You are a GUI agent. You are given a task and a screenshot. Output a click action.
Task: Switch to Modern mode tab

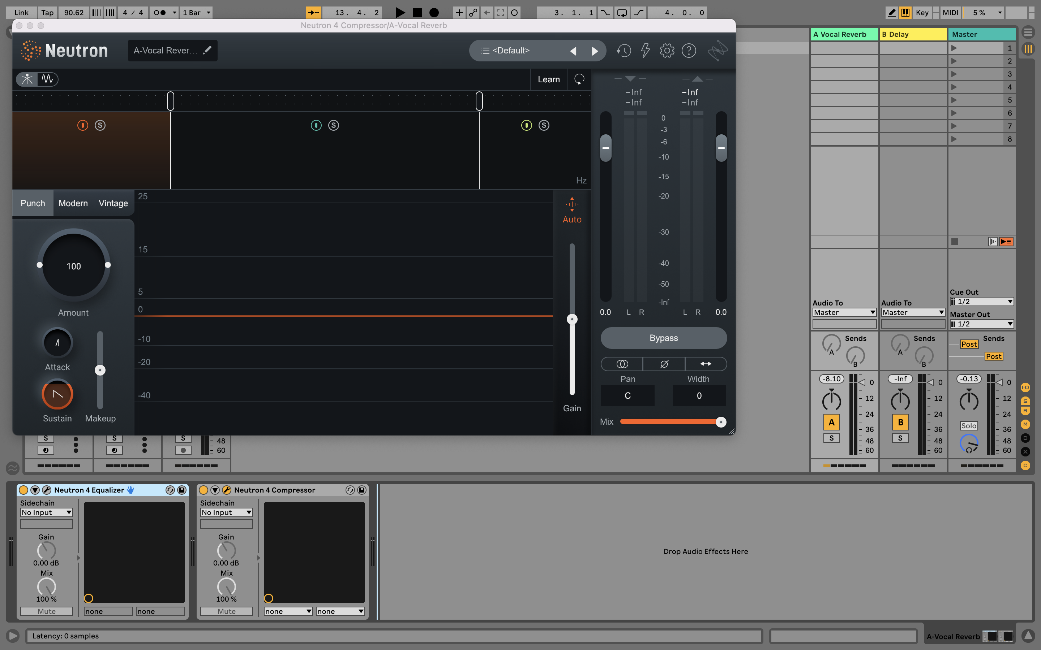point(73,203)
